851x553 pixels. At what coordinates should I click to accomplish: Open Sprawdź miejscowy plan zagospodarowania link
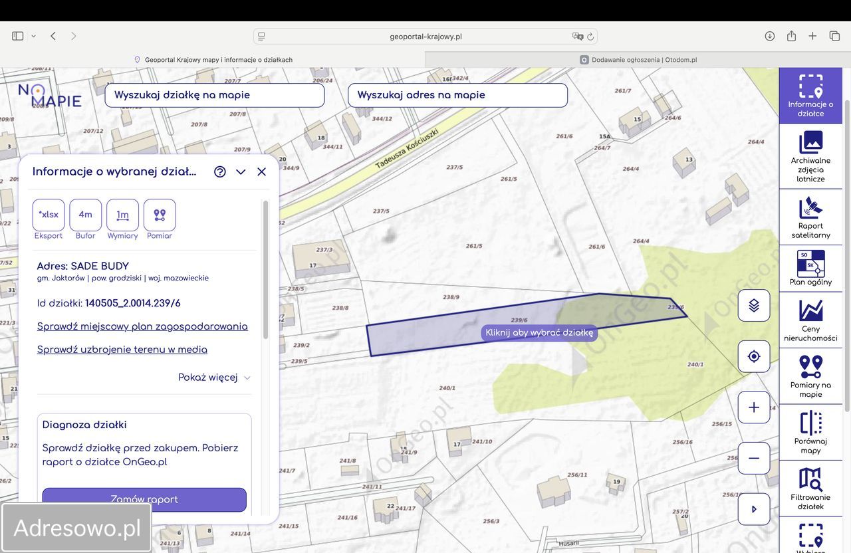click(142, 326)
